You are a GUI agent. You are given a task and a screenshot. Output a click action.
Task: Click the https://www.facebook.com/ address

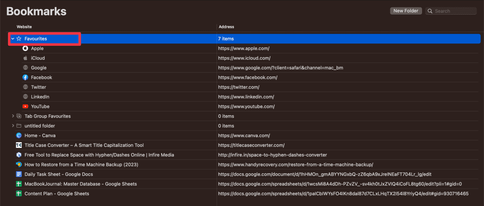coord(248,77)
